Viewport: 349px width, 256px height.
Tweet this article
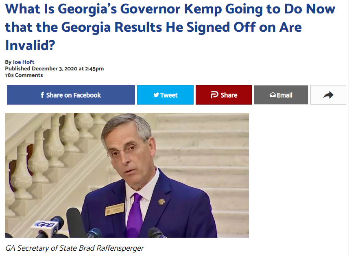tap(165, 95)
